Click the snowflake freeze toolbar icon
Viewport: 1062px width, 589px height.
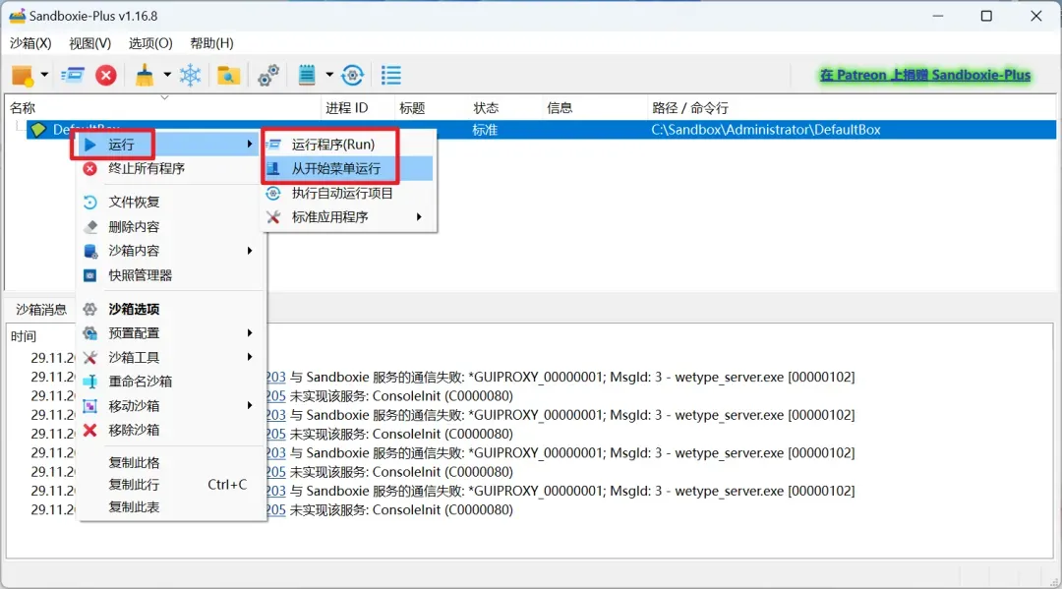tap(191, 75)
